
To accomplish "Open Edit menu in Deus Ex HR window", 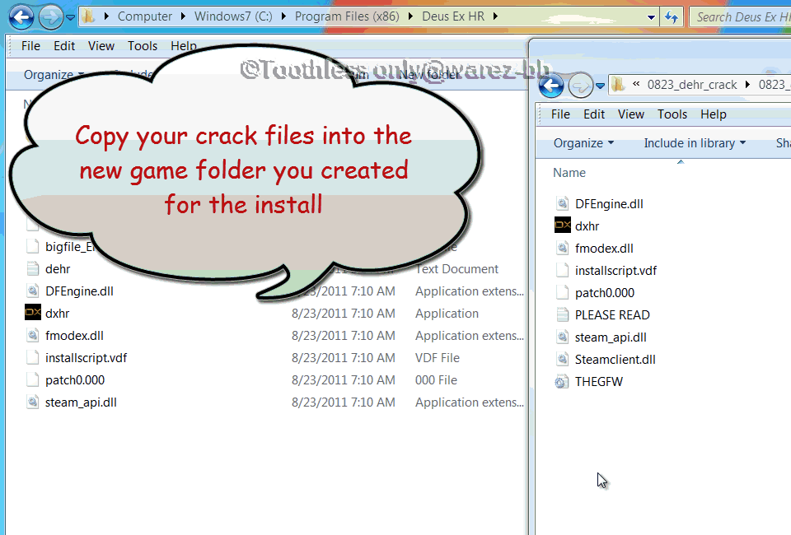I will coord(64,46).
